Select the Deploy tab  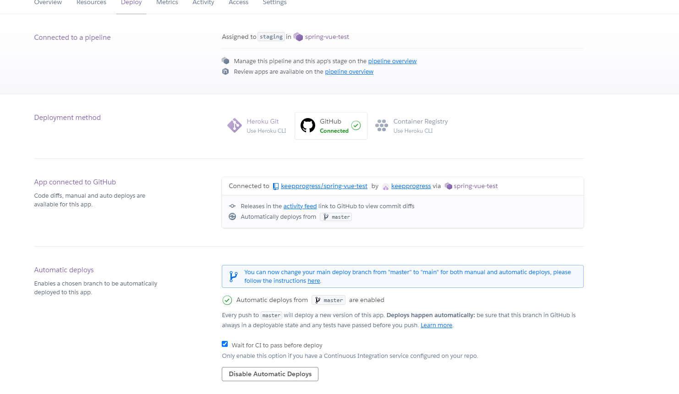pyautogui.click(x=131, y=3)
